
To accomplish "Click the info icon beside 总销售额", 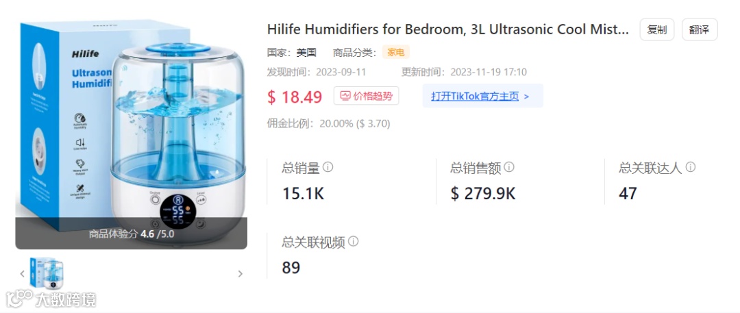I will [x=508, y=167].
